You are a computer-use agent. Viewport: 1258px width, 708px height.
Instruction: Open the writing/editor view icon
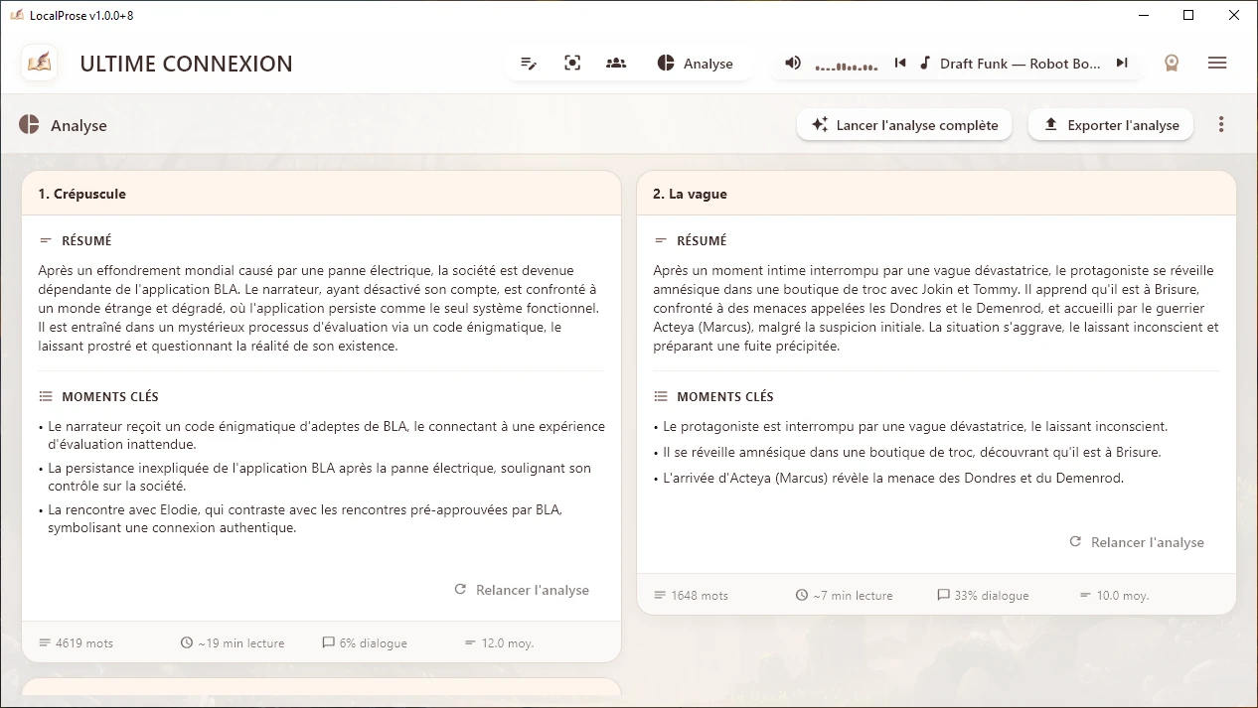[x=529, y=63]
